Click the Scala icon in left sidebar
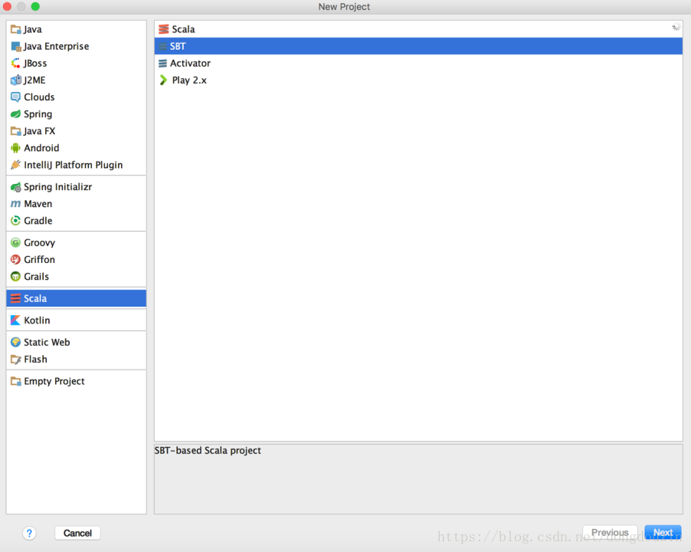The image size is (691, 552). click(16, 298)
